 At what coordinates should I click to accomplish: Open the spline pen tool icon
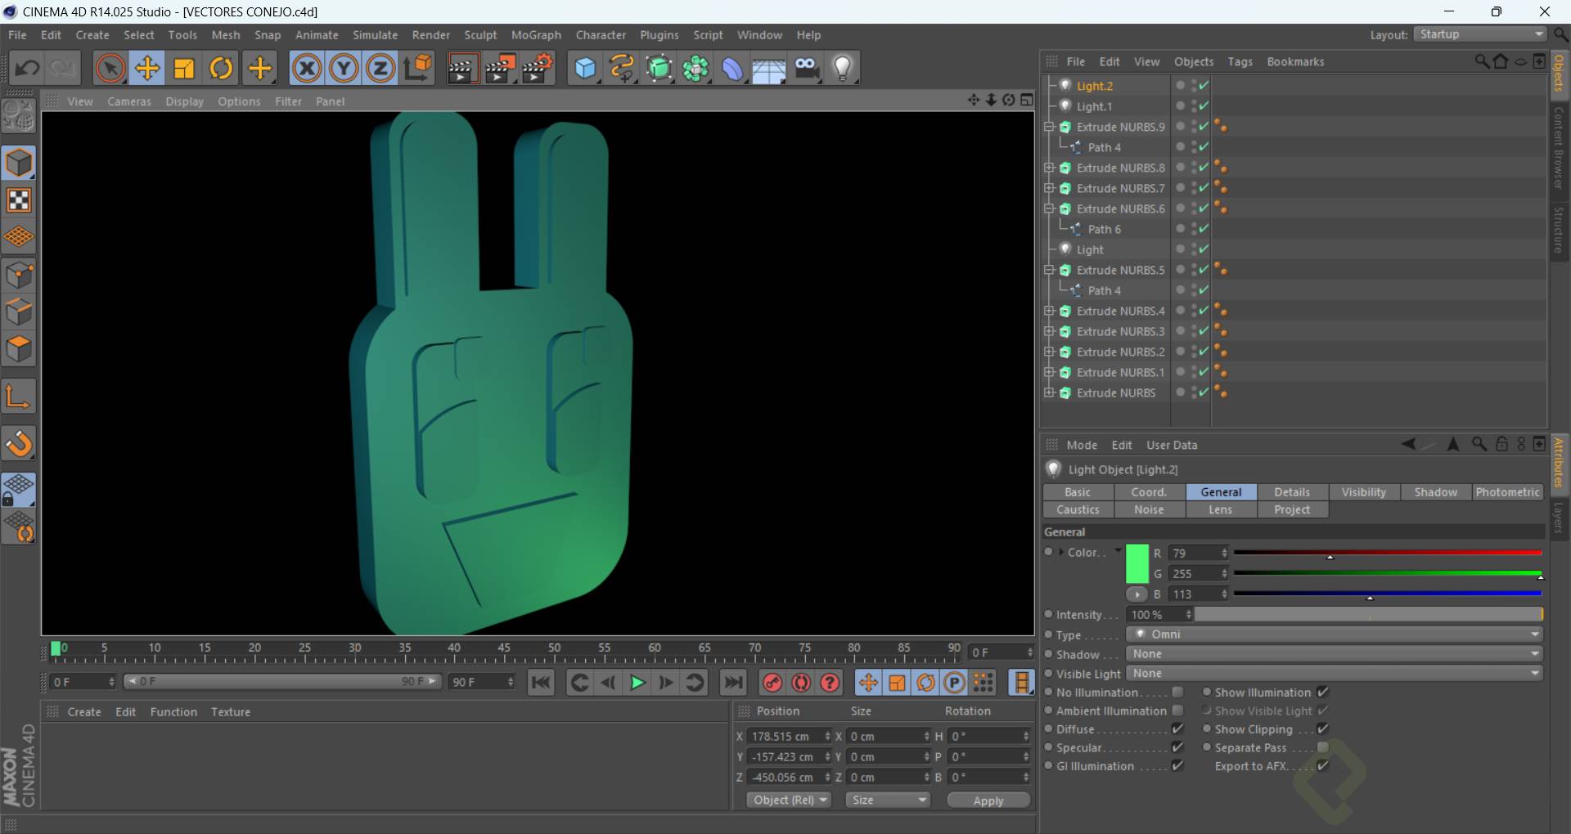(622, 68)
